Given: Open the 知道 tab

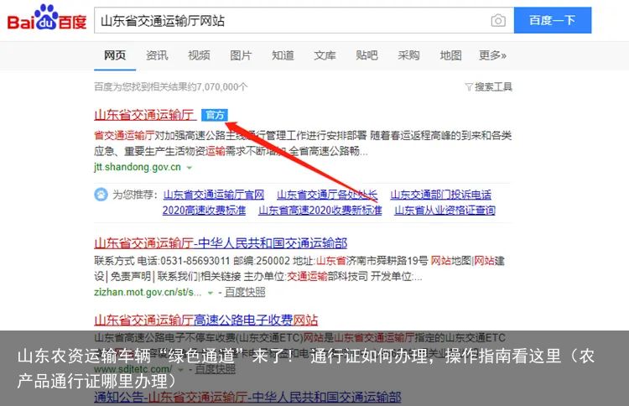Looking at the screenshot, I should click(x=283, y=55).
